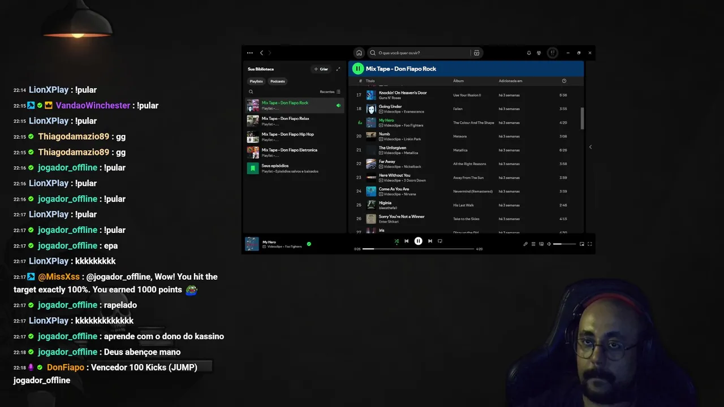Skip to the next track
724x407 pixels.
point(430,241)
